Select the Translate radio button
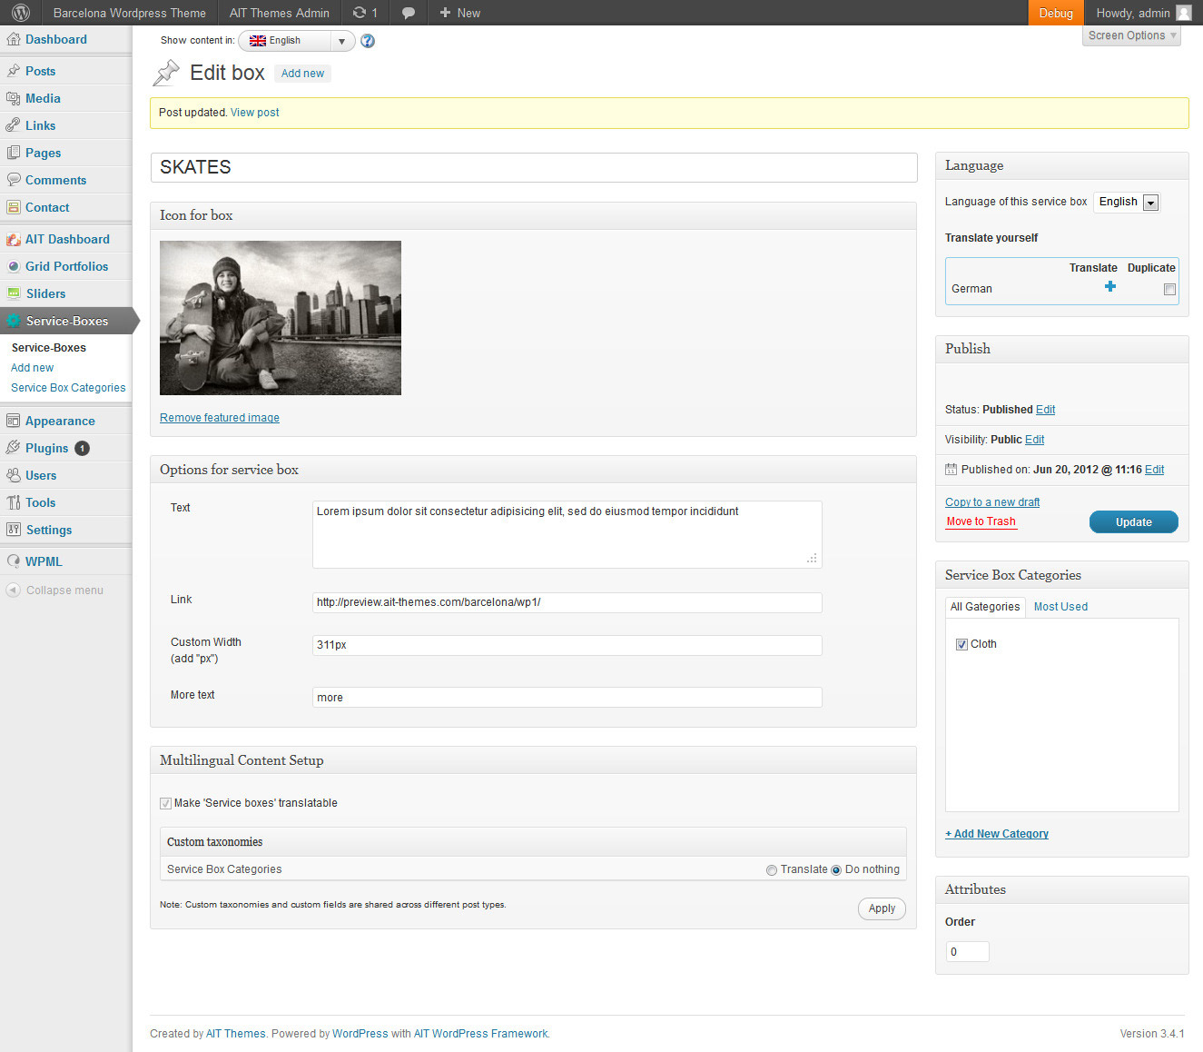Viewport: 1203px width, 1052px height. tap(772, 870)
